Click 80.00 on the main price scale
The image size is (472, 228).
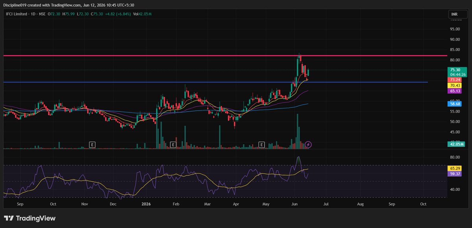tap(455, 60)
